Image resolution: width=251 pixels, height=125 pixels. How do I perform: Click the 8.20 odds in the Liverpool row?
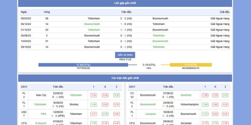[x=225, y=114]
